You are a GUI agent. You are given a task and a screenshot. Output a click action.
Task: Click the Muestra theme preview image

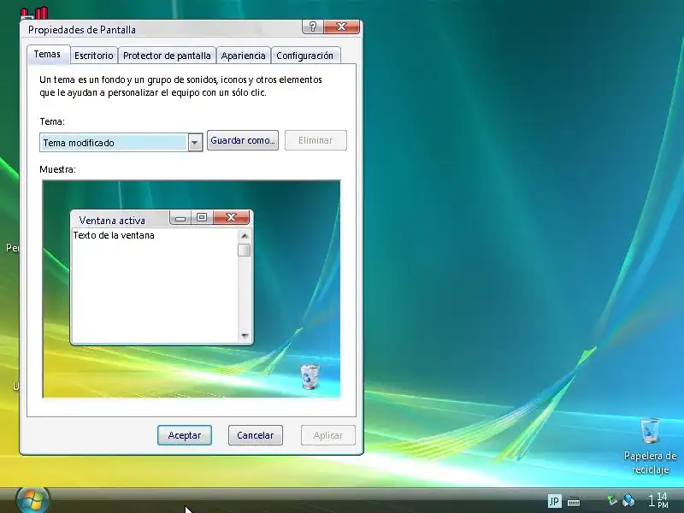192,289
